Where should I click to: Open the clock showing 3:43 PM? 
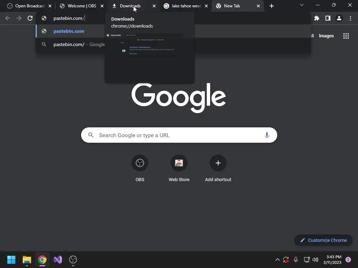pyautogui.click(x=332, y=260)
